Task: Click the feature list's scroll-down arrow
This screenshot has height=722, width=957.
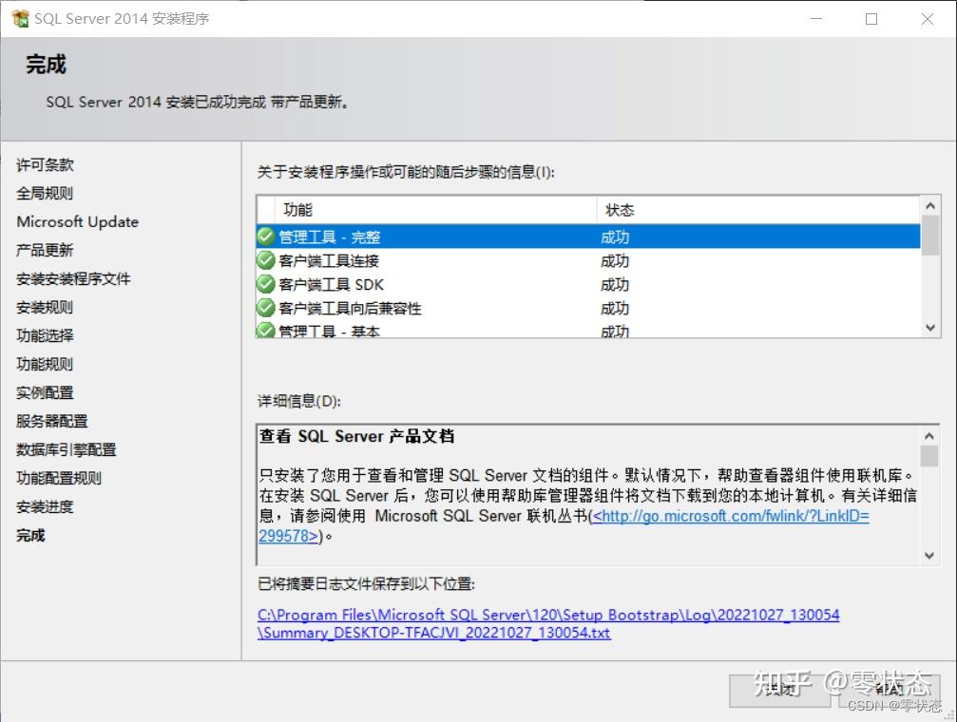Action: pyautogui.click(x=929, y=327)
